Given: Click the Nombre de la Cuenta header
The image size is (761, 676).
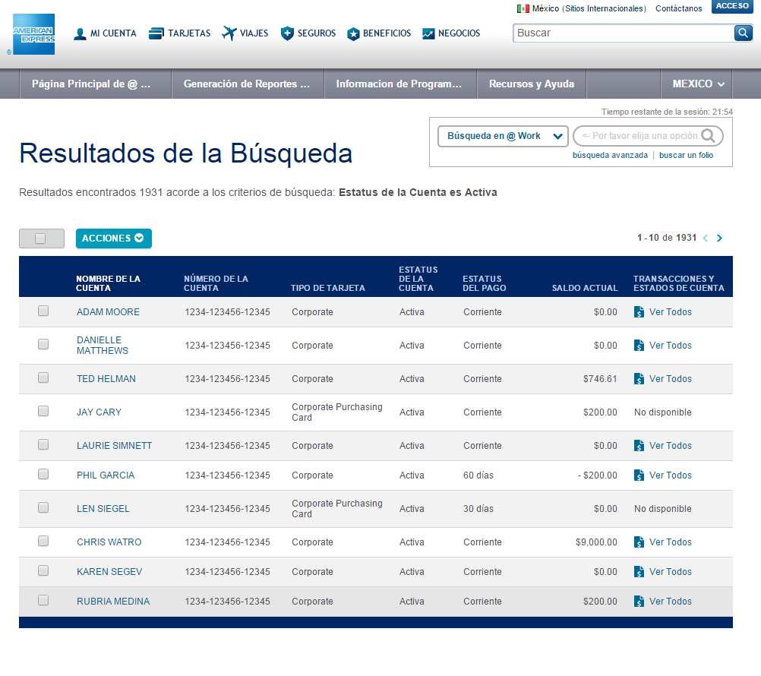Looking at the screenshot, I should click(108, 283).
